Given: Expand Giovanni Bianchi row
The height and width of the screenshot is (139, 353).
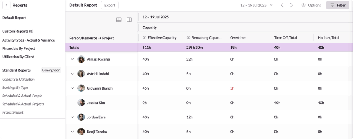Looking at the screenshot, I should [73, 88].
